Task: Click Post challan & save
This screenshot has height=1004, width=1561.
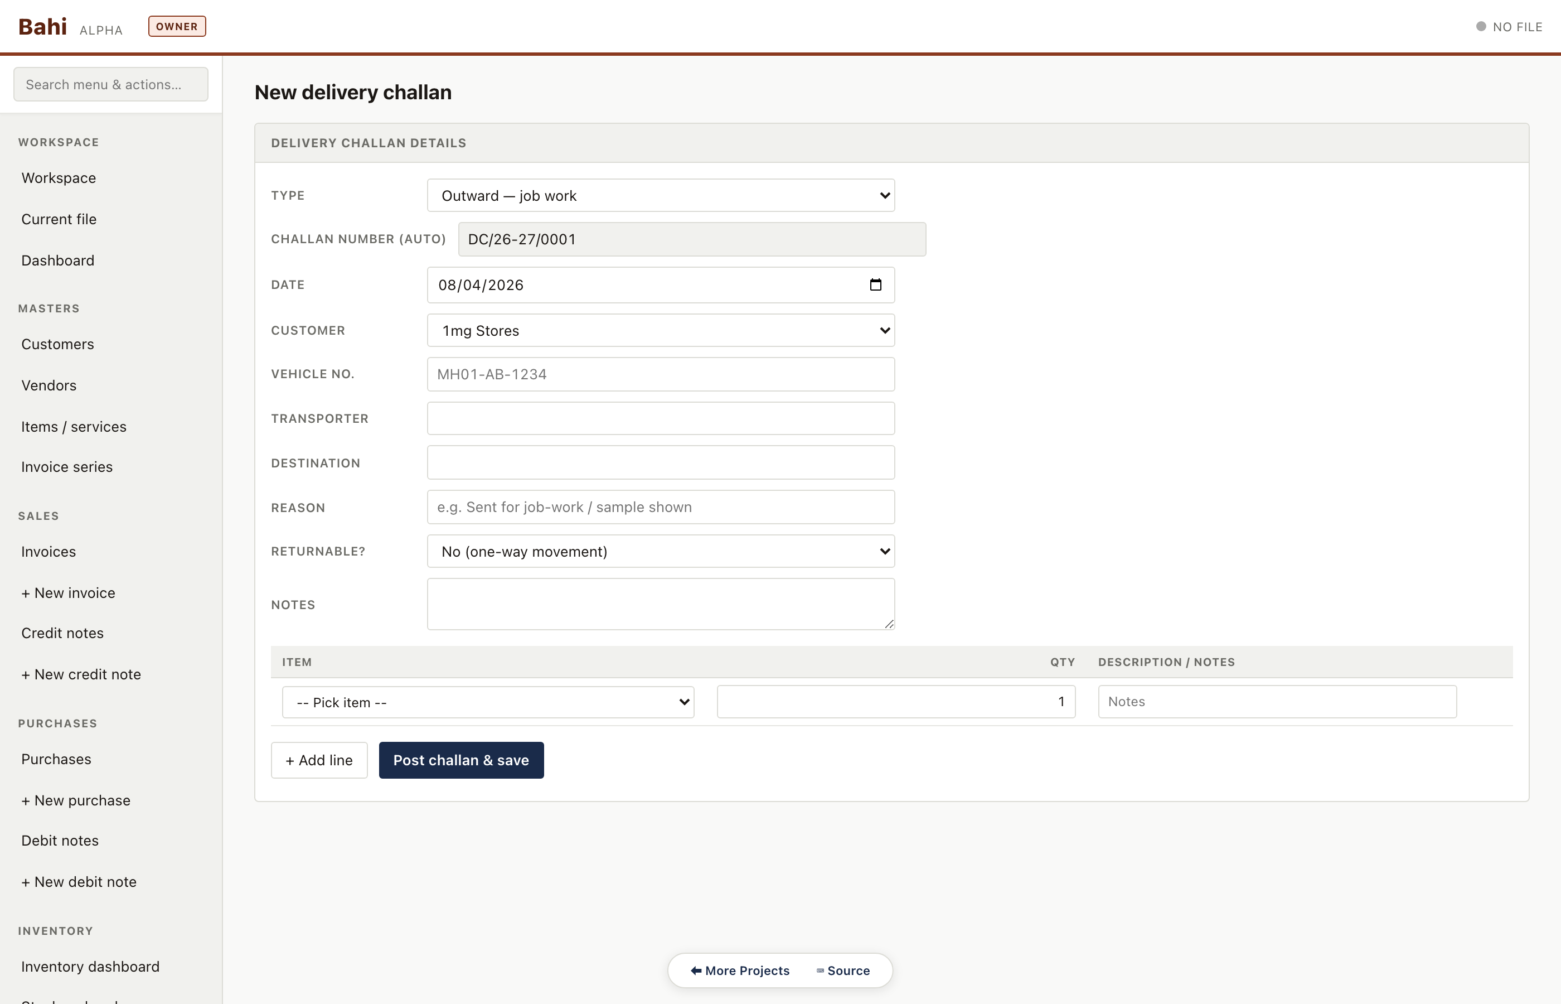Action: 460,760
